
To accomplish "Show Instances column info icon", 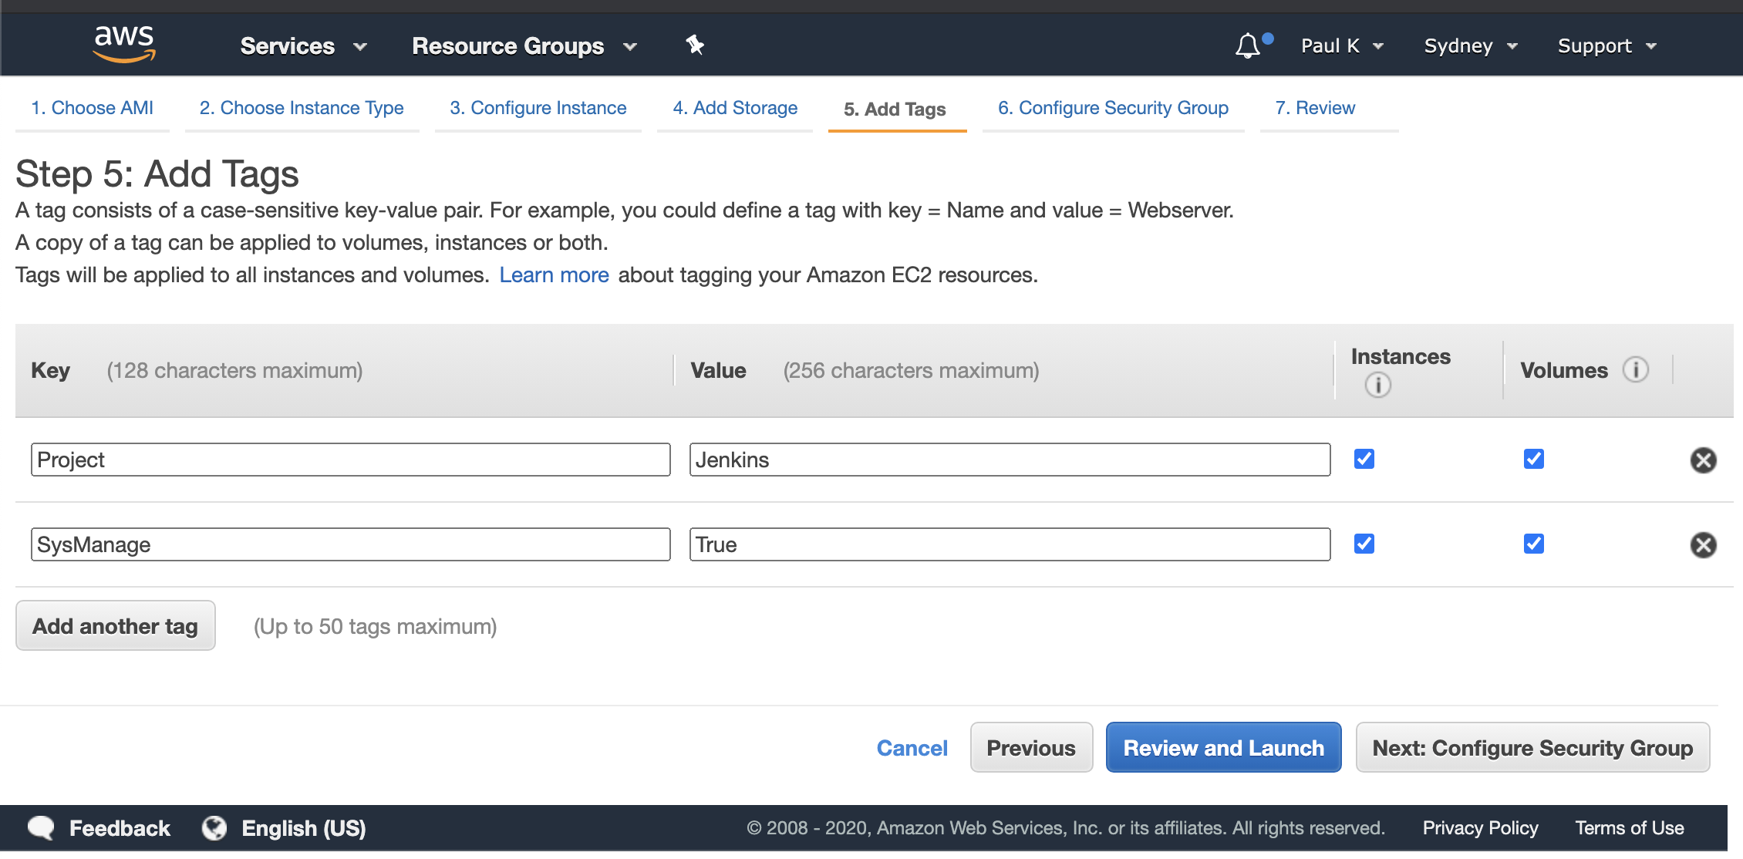I will 1378,385.
